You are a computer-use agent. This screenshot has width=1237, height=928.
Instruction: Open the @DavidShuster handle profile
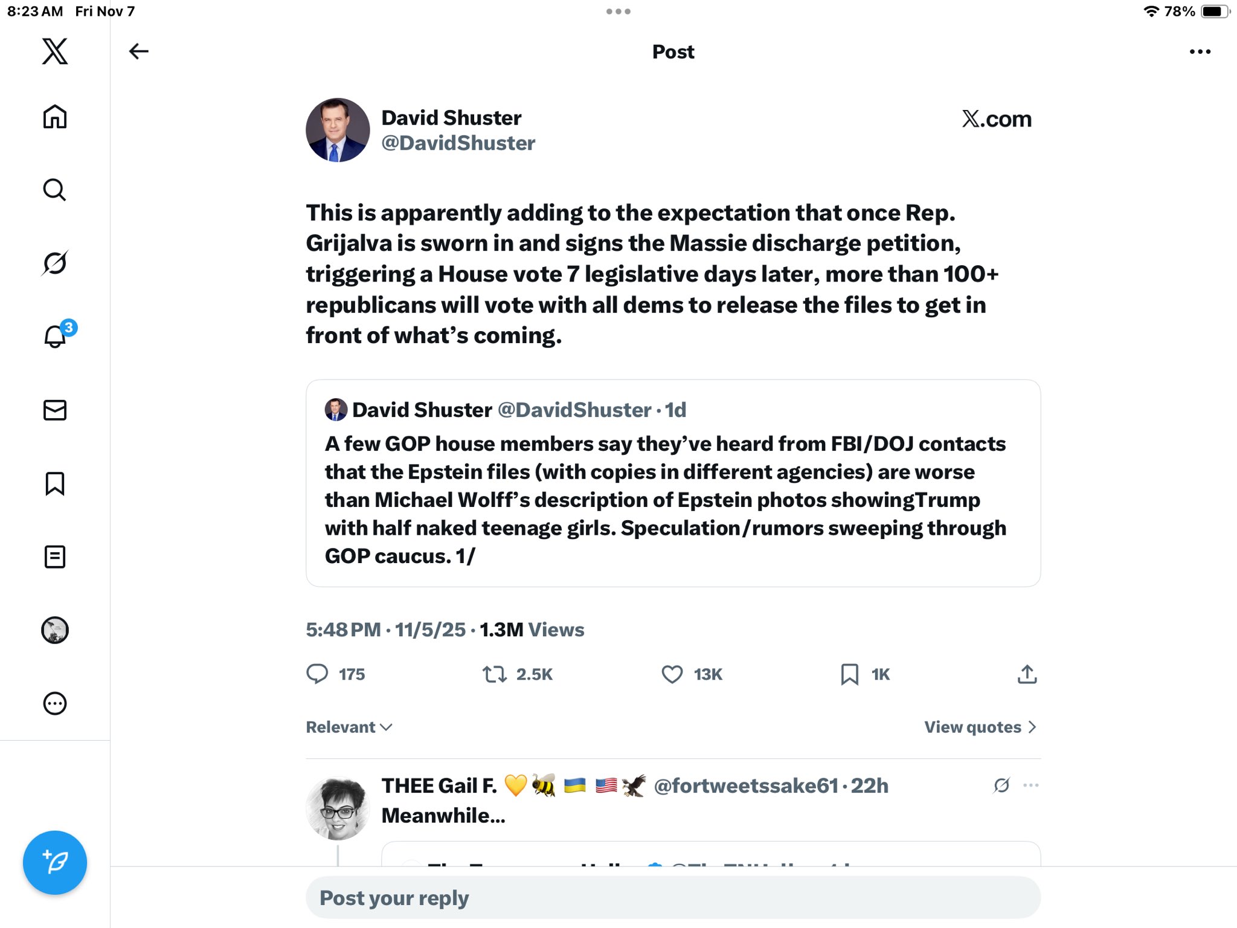(x=458, y=143)
